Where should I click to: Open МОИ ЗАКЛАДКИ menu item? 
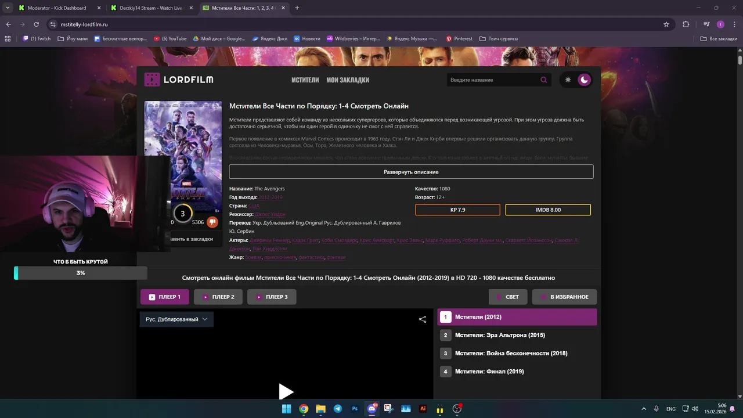[x=348, y=80]
